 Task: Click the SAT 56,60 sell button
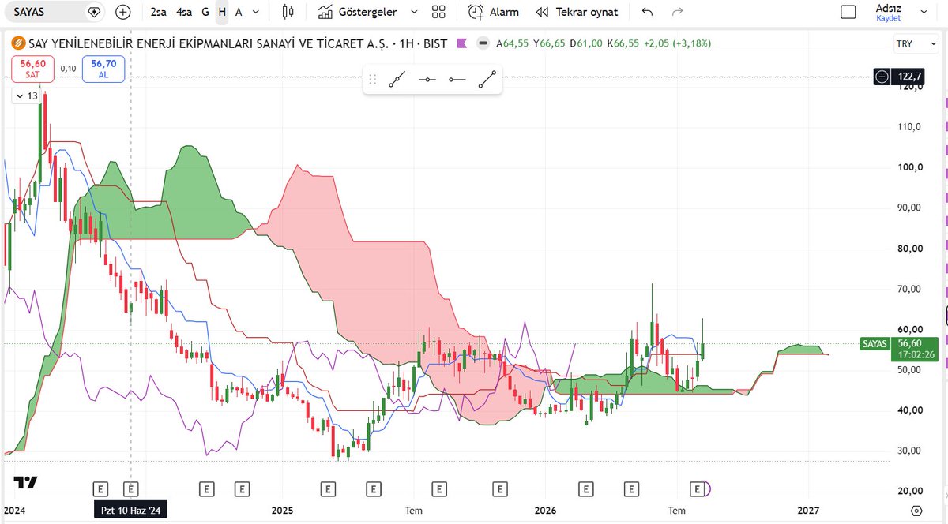pos(32,69)
